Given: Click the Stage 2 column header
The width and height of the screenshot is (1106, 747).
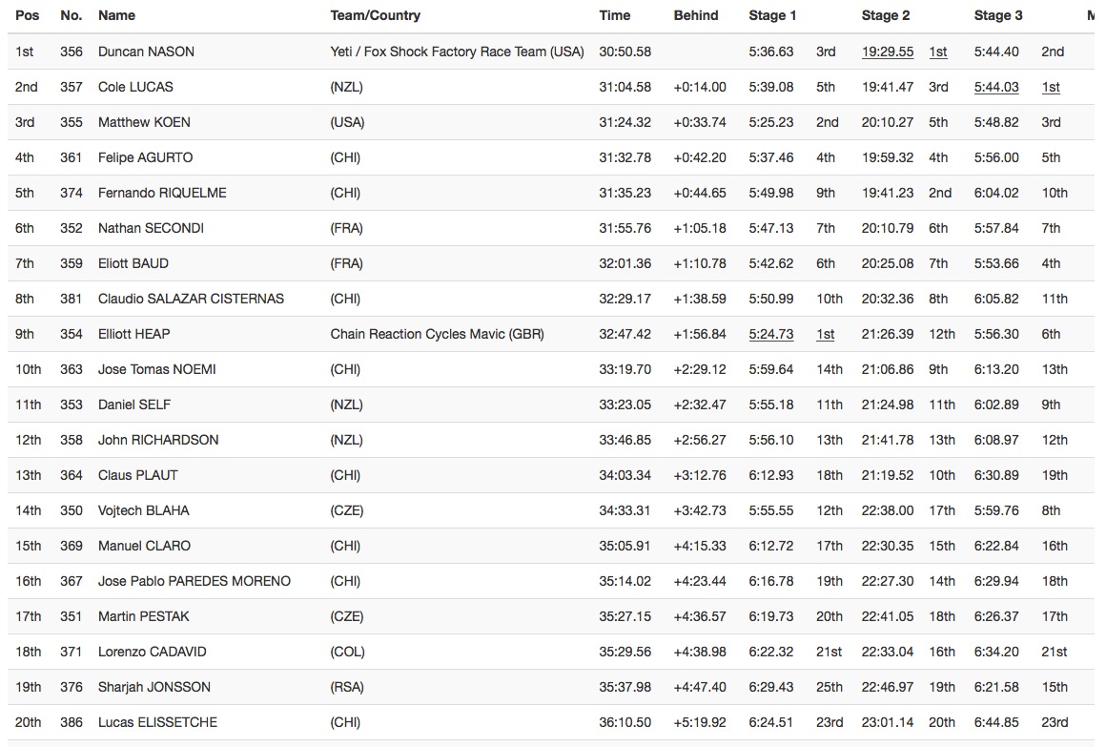Looking at the screenshot, I should coord(886,15).
